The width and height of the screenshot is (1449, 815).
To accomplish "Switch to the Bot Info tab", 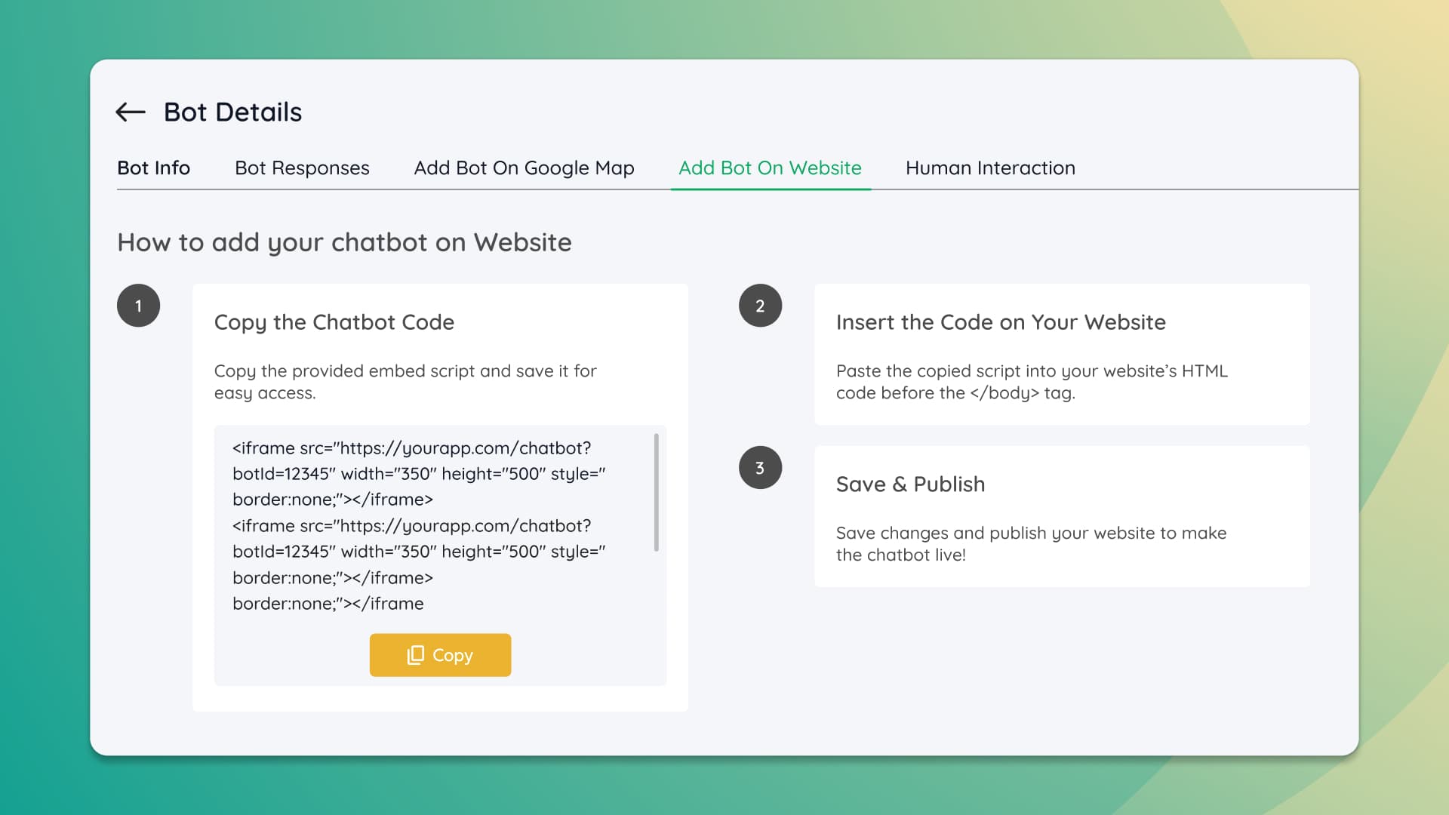I will point(153,168).
